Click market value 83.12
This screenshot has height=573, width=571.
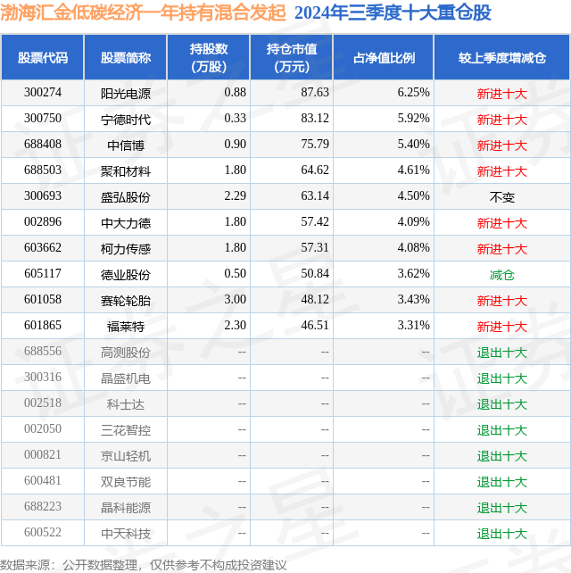click(315, 119)
